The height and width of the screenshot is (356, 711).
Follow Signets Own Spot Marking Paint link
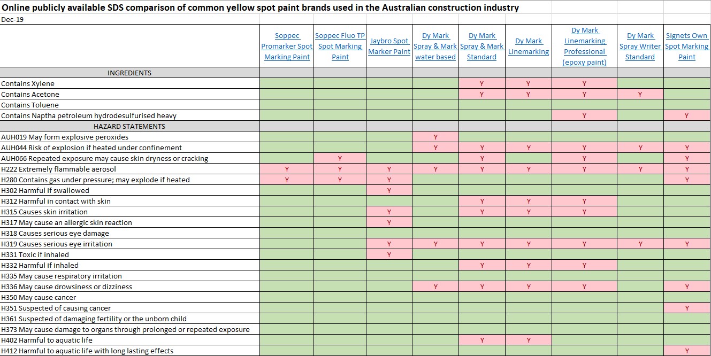[x=687, y=47]
